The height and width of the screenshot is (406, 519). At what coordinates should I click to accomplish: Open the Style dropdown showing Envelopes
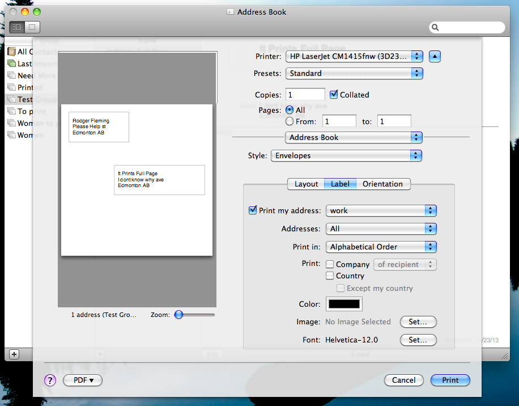coord(346,155)
